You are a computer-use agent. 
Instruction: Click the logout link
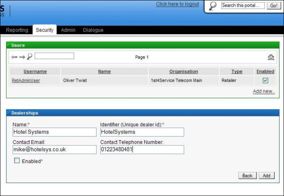[x=177, y=4]
